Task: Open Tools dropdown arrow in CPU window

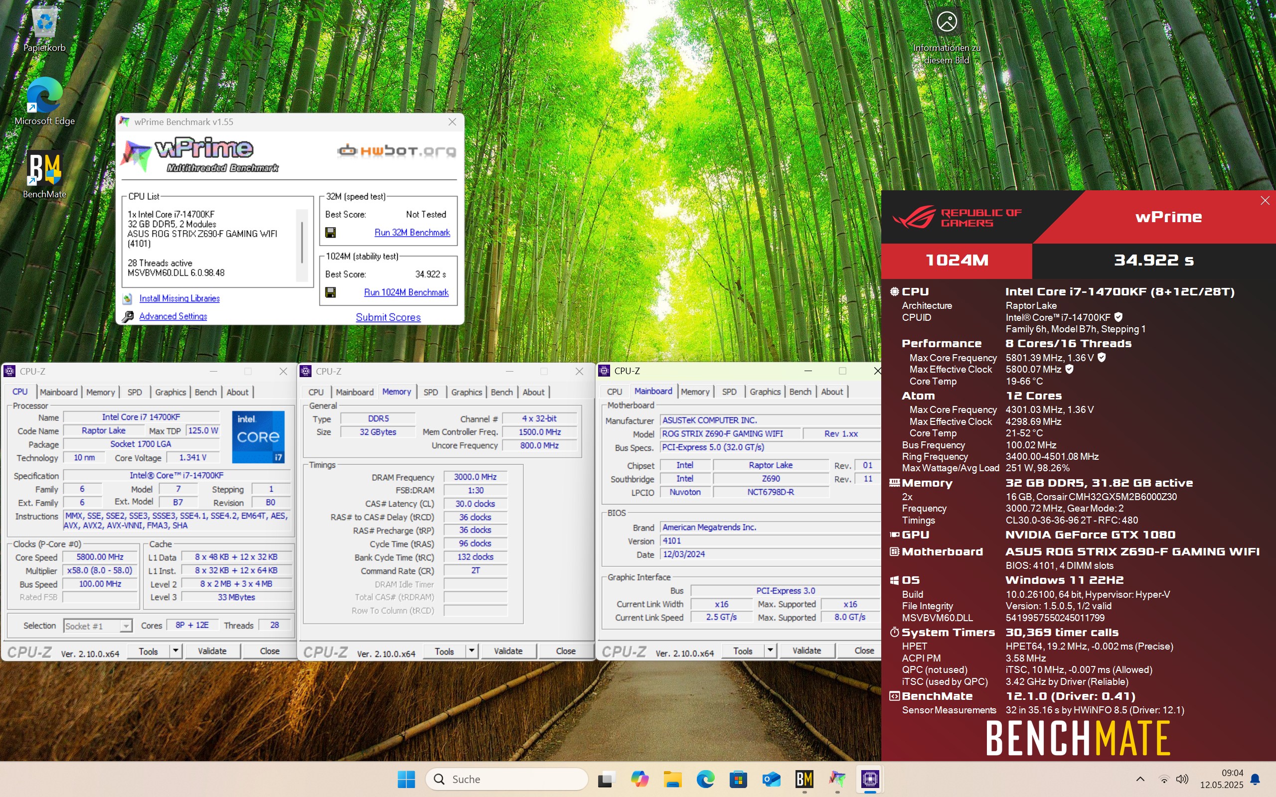Action: pyautogui.click(x=175, y=651)
